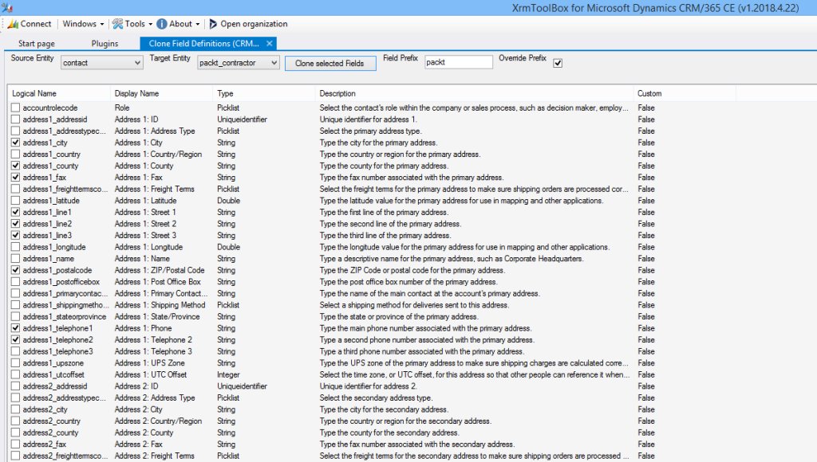Screen dimensions: 817x462
Task: Click the 'Address 1: Latitude' display name
Action: pyautogui.click(x=145, y=201)
